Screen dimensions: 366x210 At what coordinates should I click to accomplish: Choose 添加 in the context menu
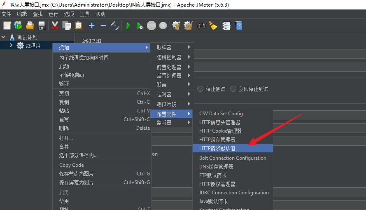pos(101,48)
